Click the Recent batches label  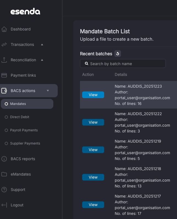tap(96, 54)
